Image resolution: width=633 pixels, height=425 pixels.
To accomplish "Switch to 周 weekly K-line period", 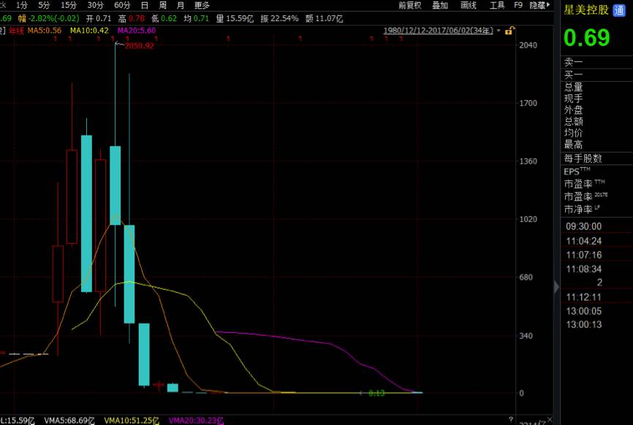I will pos(162,5).
